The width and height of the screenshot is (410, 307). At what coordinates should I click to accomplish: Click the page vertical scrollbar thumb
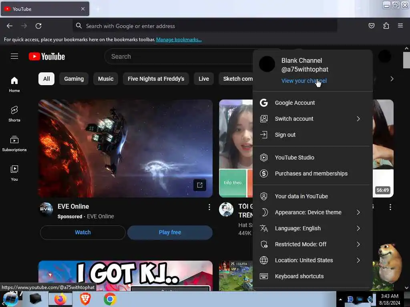(406, 60)
